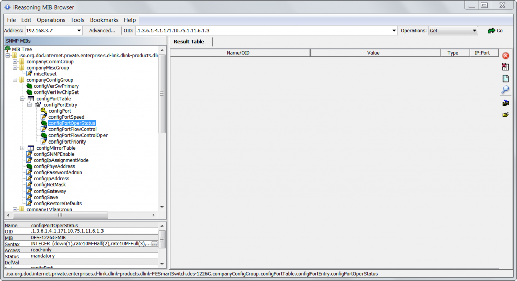Click the open folder icon on right toolbar
The image size is (517, 281).
tap(506, 115)
